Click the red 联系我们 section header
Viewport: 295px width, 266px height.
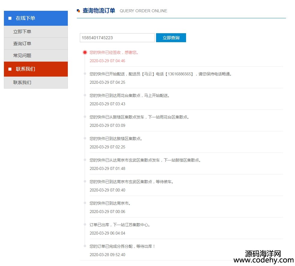(x=36, y=69)
